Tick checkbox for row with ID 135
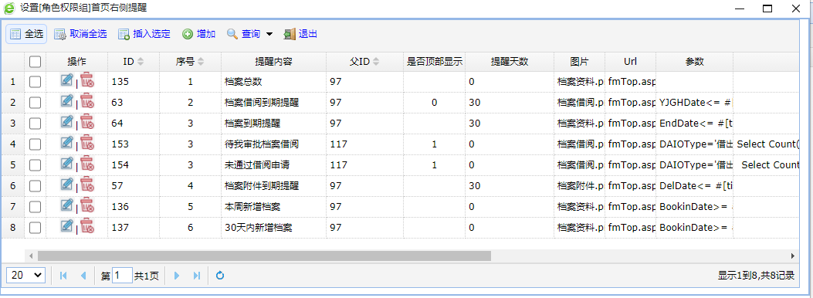Screen dimensions: 813x298 click(35, 82)
